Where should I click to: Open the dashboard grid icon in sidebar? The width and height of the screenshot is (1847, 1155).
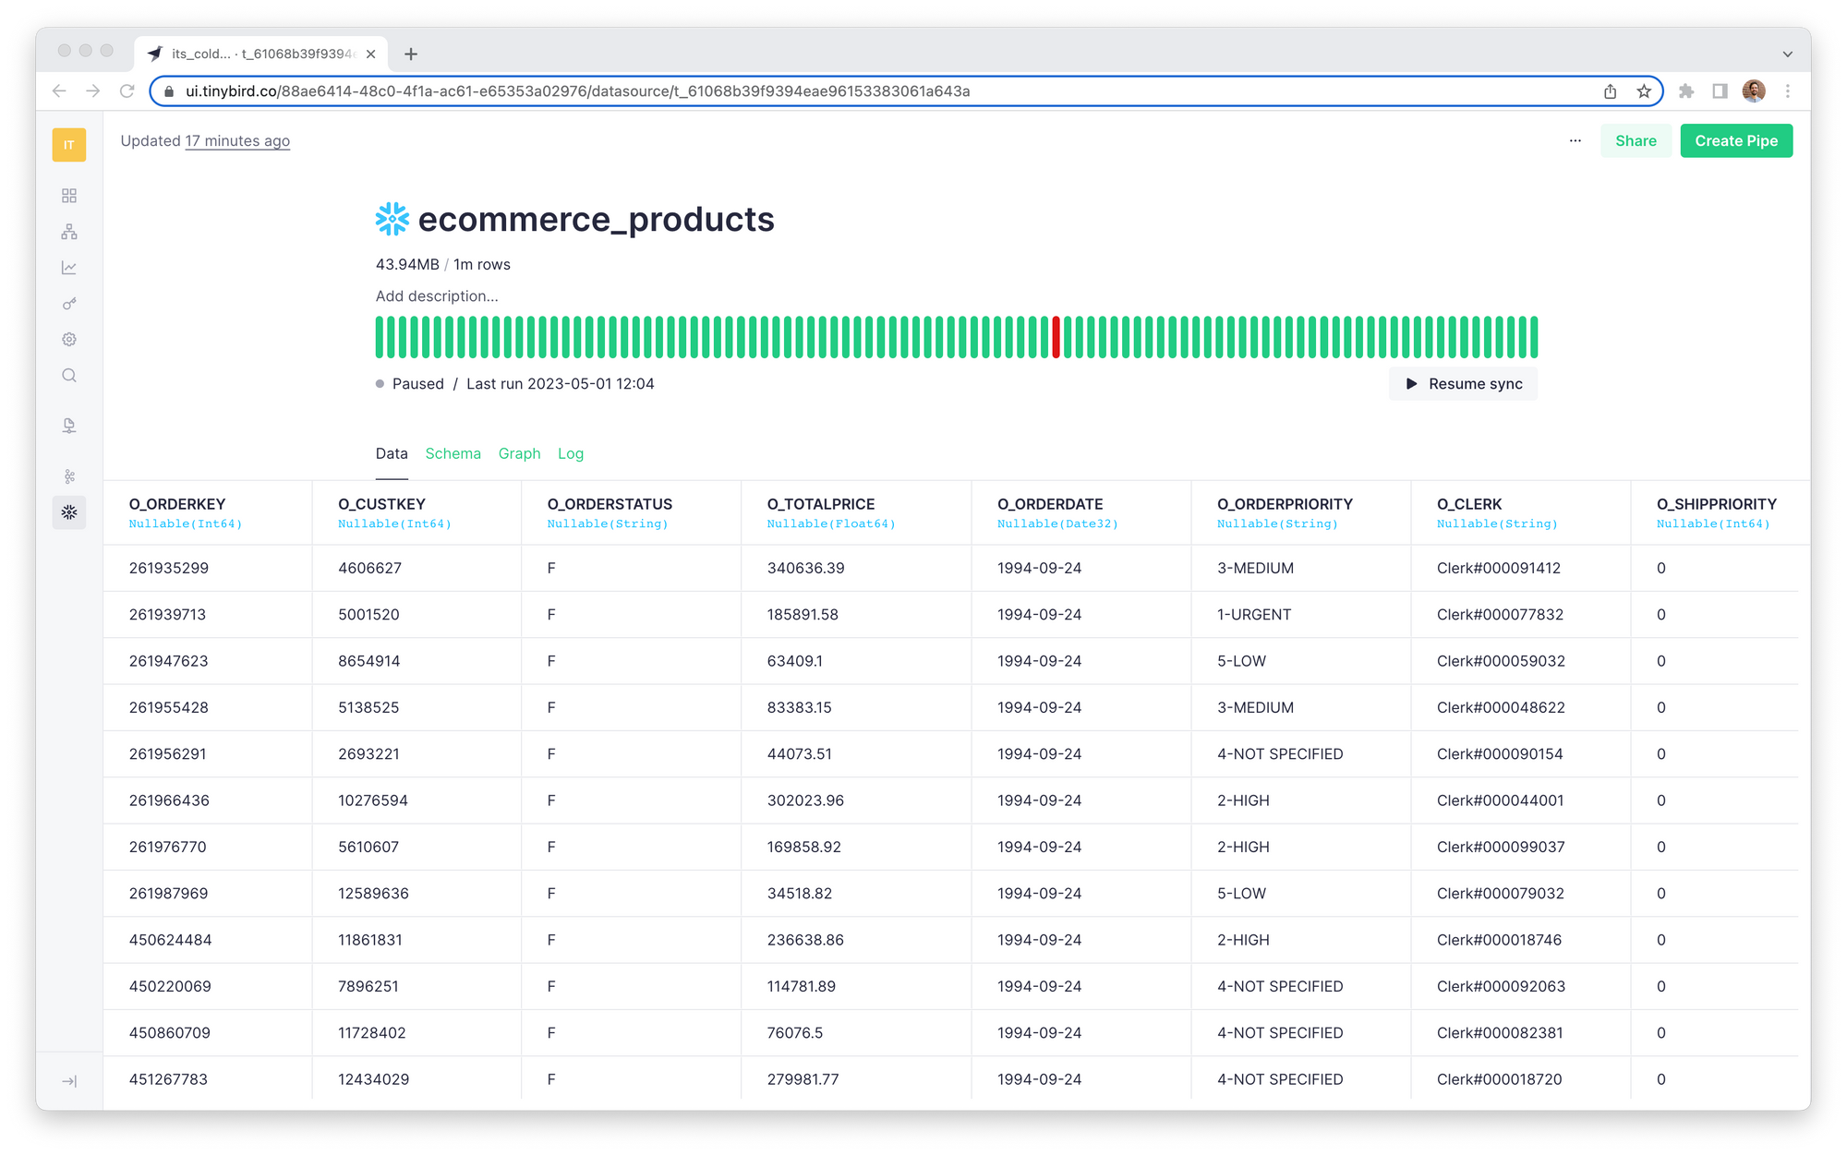(69, 196)
